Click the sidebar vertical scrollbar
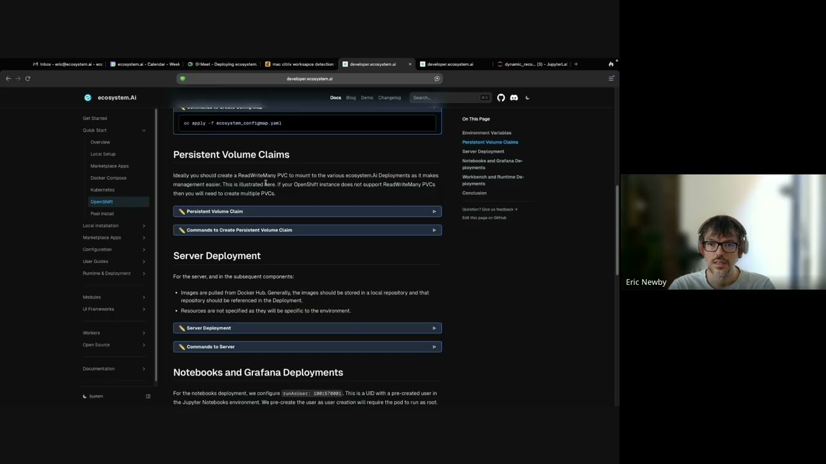The width and height of the screenshot is (826, 464). (156, 245)
